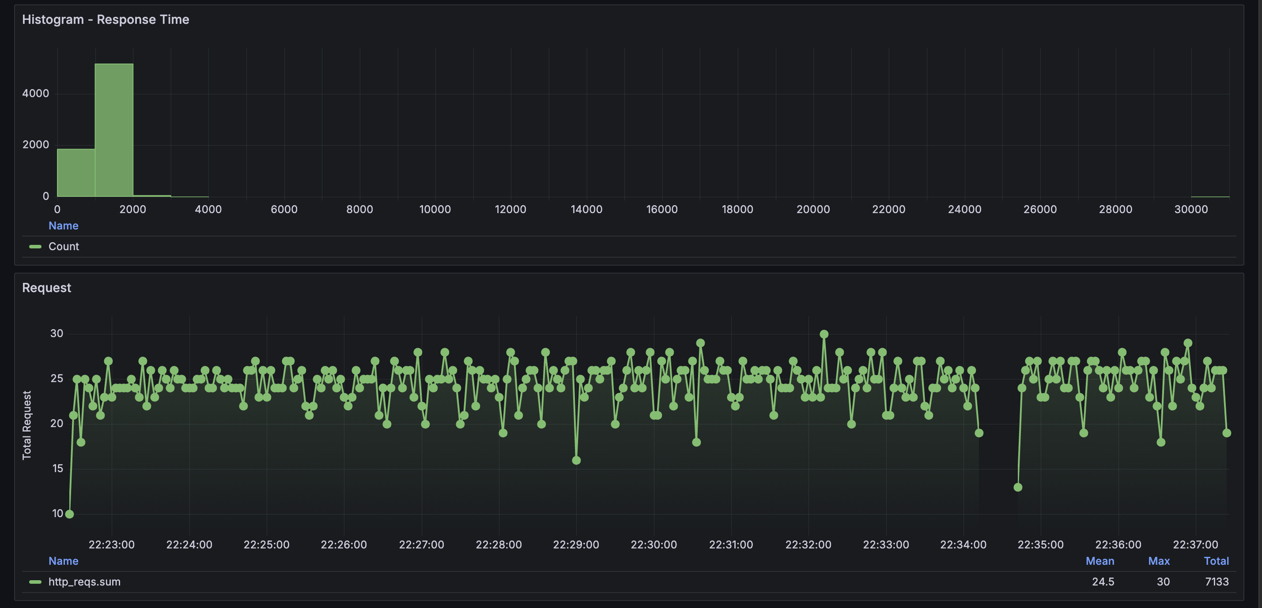Click the first histogram bar between 0 and 1000
This screenshot has width=1262, height=608.
[x=76, y=173]
